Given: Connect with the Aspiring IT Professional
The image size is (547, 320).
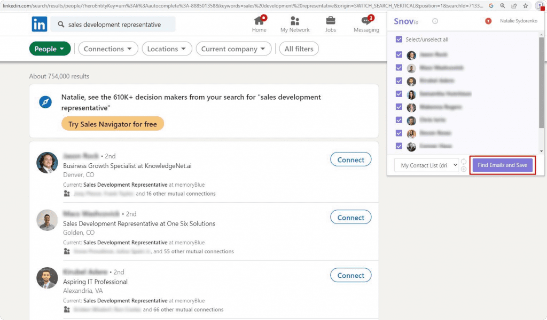Looking at the screenshot, I should (x=350, y=275).
